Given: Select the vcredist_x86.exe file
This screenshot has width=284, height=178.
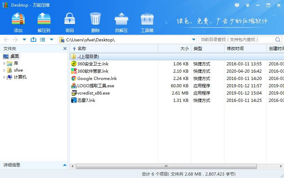Looking at the screenshot, I should [93, 93].
